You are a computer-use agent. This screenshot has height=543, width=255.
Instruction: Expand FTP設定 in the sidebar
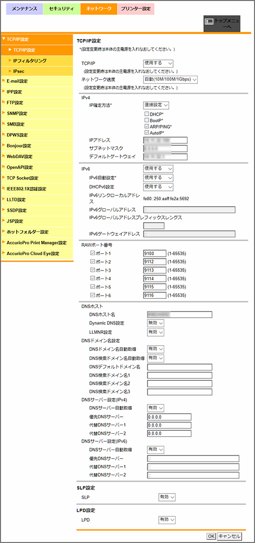pyautogui.click(x=37, y=103)
